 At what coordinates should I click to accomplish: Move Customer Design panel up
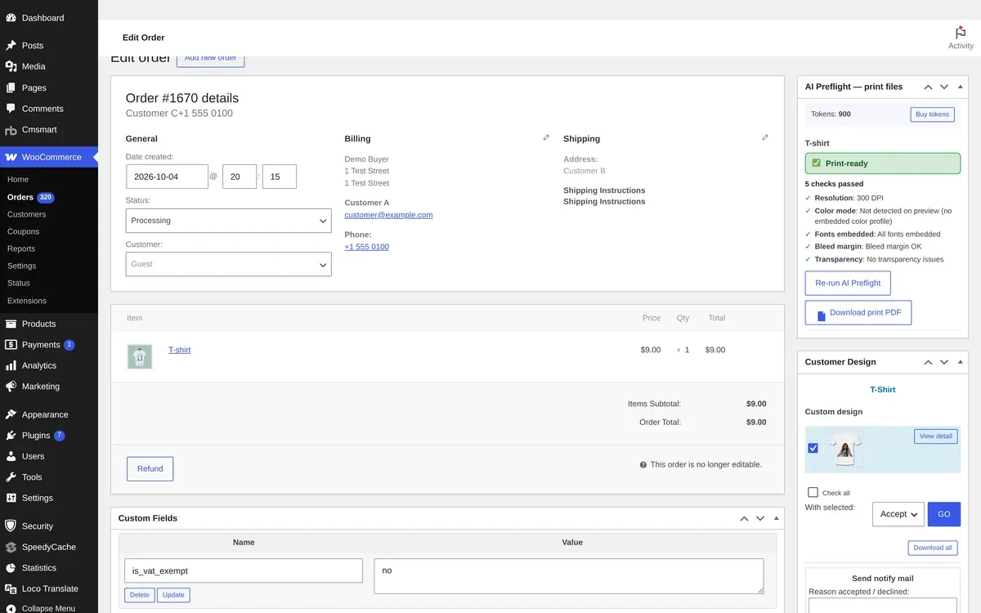coord(928,362)
